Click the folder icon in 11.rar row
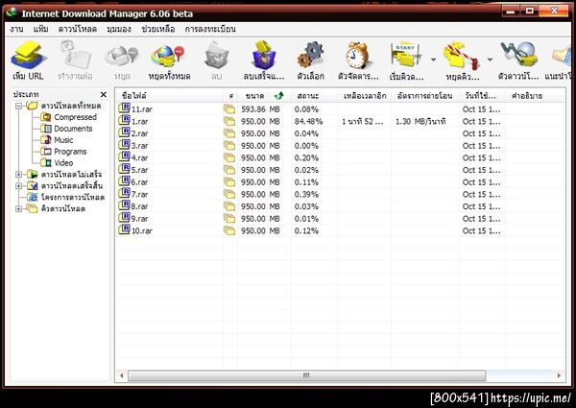576x408 pixels. click(229, 109)
